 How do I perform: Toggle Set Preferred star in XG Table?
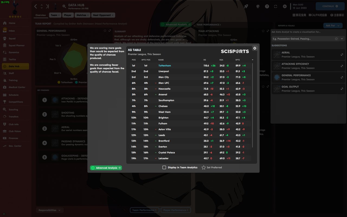point(204,168)
